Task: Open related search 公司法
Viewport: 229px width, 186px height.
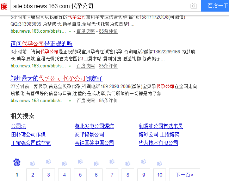Action: pos(18,126)
